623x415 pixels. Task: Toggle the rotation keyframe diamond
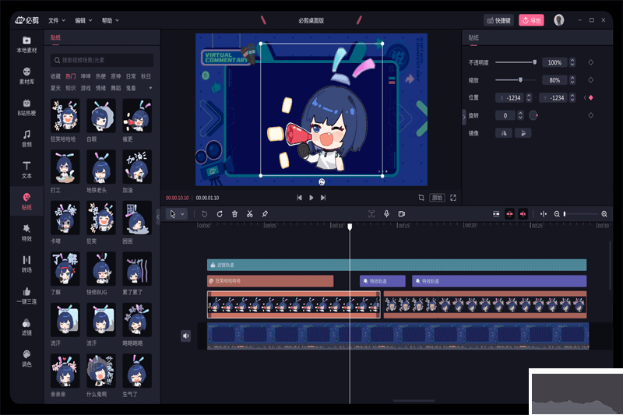pos(590,115)
